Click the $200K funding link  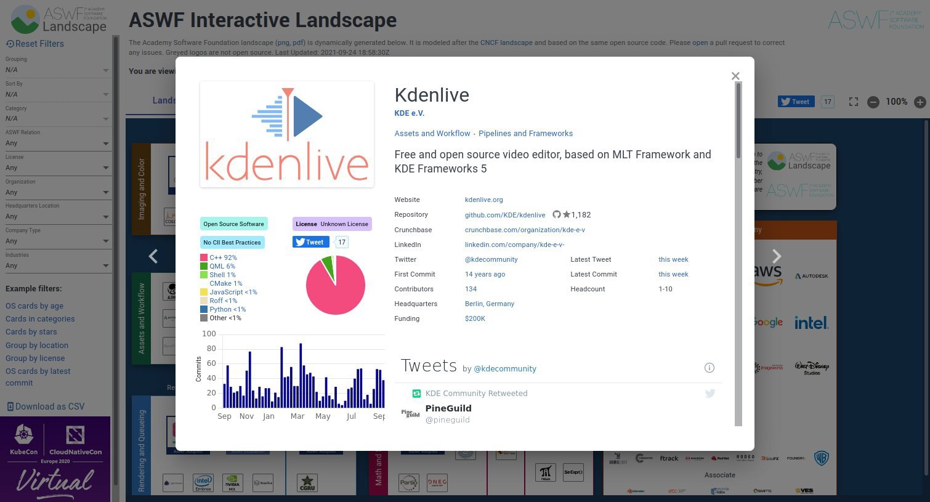475,318
